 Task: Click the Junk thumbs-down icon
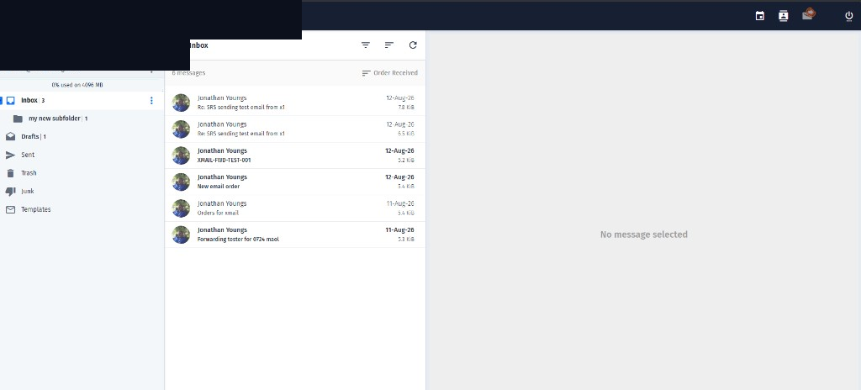[x=10, y=191]
